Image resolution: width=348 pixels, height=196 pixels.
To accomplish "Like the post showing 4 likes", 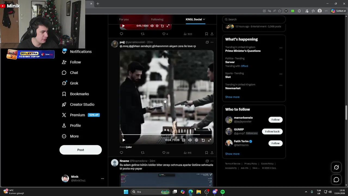I will [165, 34].
